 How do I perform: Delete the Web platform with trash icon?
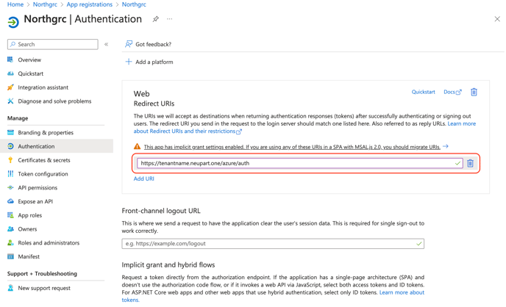click(x=474, y=93)
